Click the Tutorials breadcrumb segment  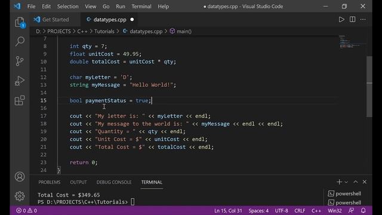(x=104, y=32)
